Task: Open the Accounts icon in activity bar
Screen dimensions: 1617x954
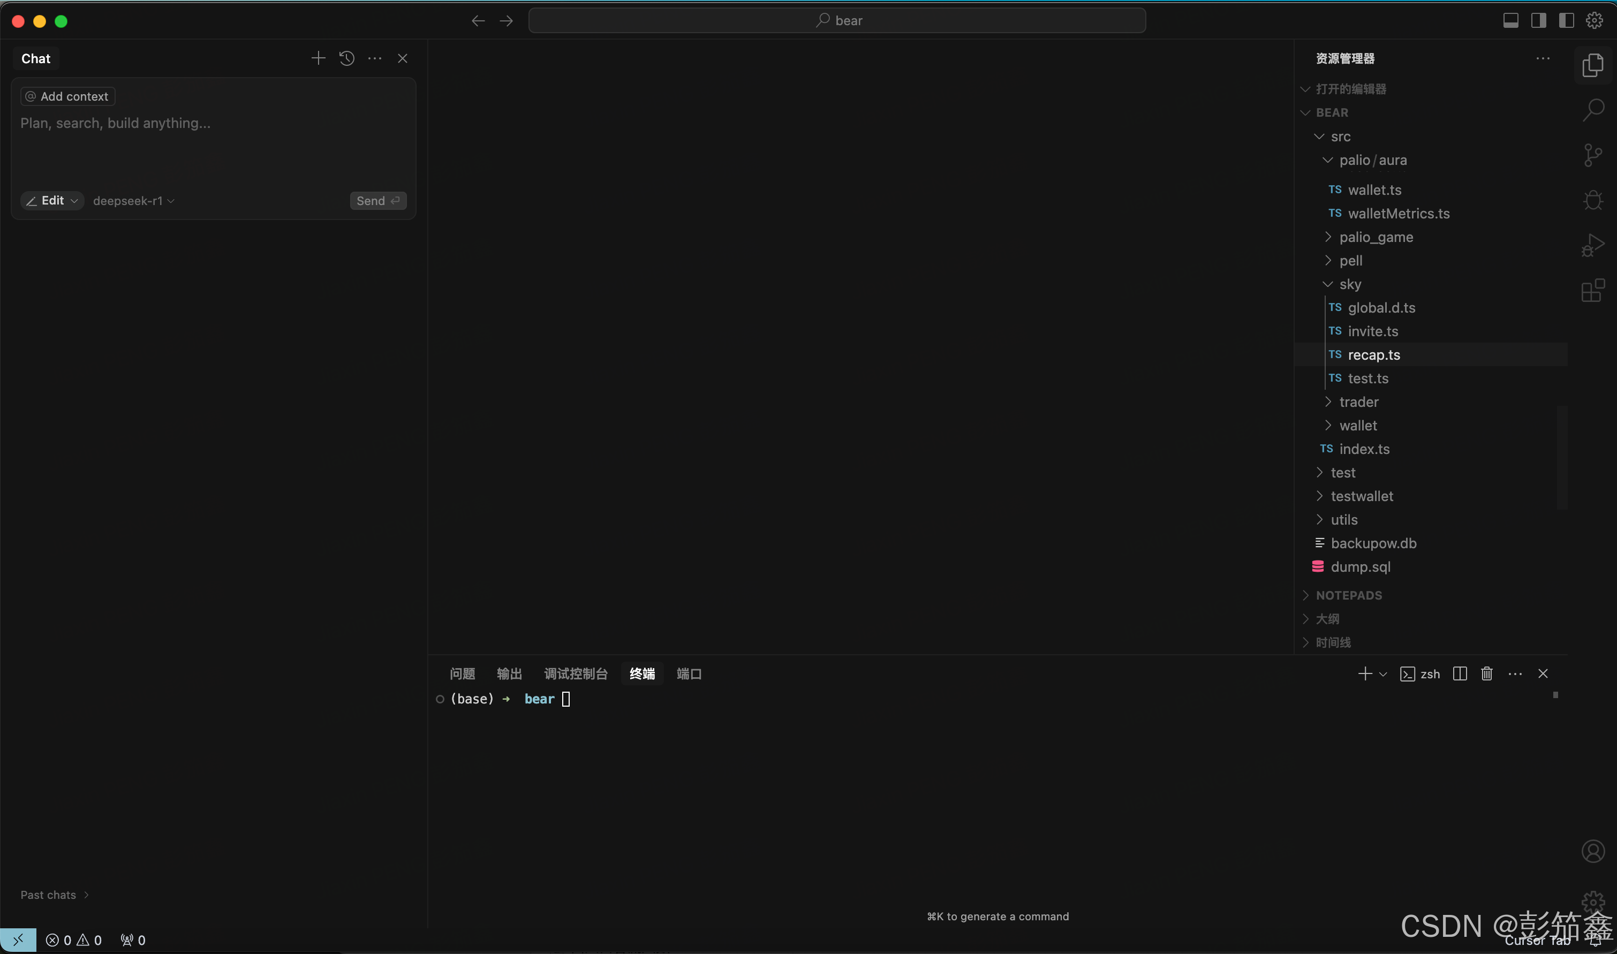Action: click(1592, 852)
